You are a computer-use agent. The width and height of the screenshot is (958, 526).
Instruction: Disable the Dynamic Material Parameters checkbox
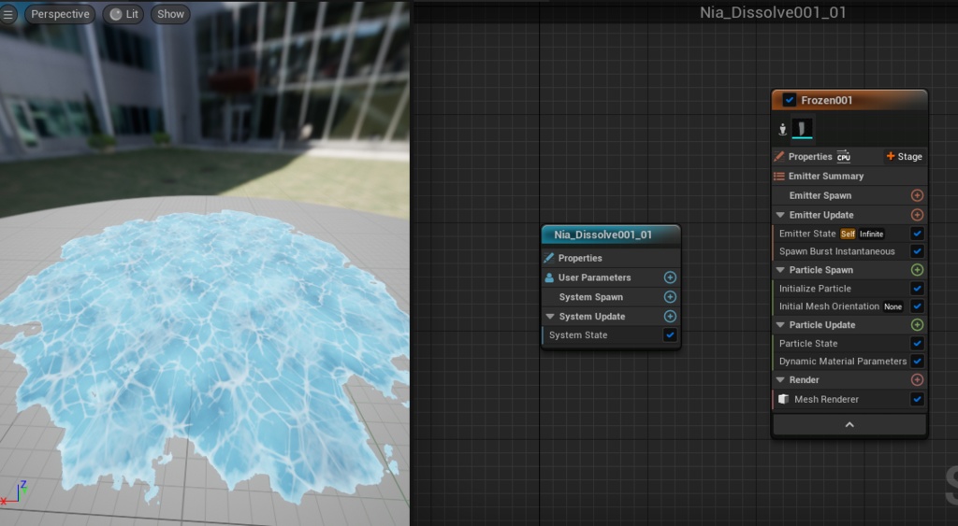point(917,362)
